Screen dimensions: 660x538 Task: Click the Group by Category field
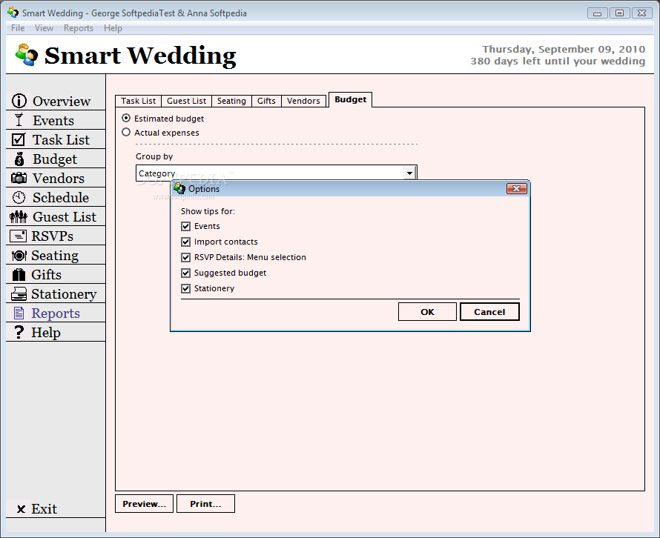pyautogui.click(x=276, y=173)
